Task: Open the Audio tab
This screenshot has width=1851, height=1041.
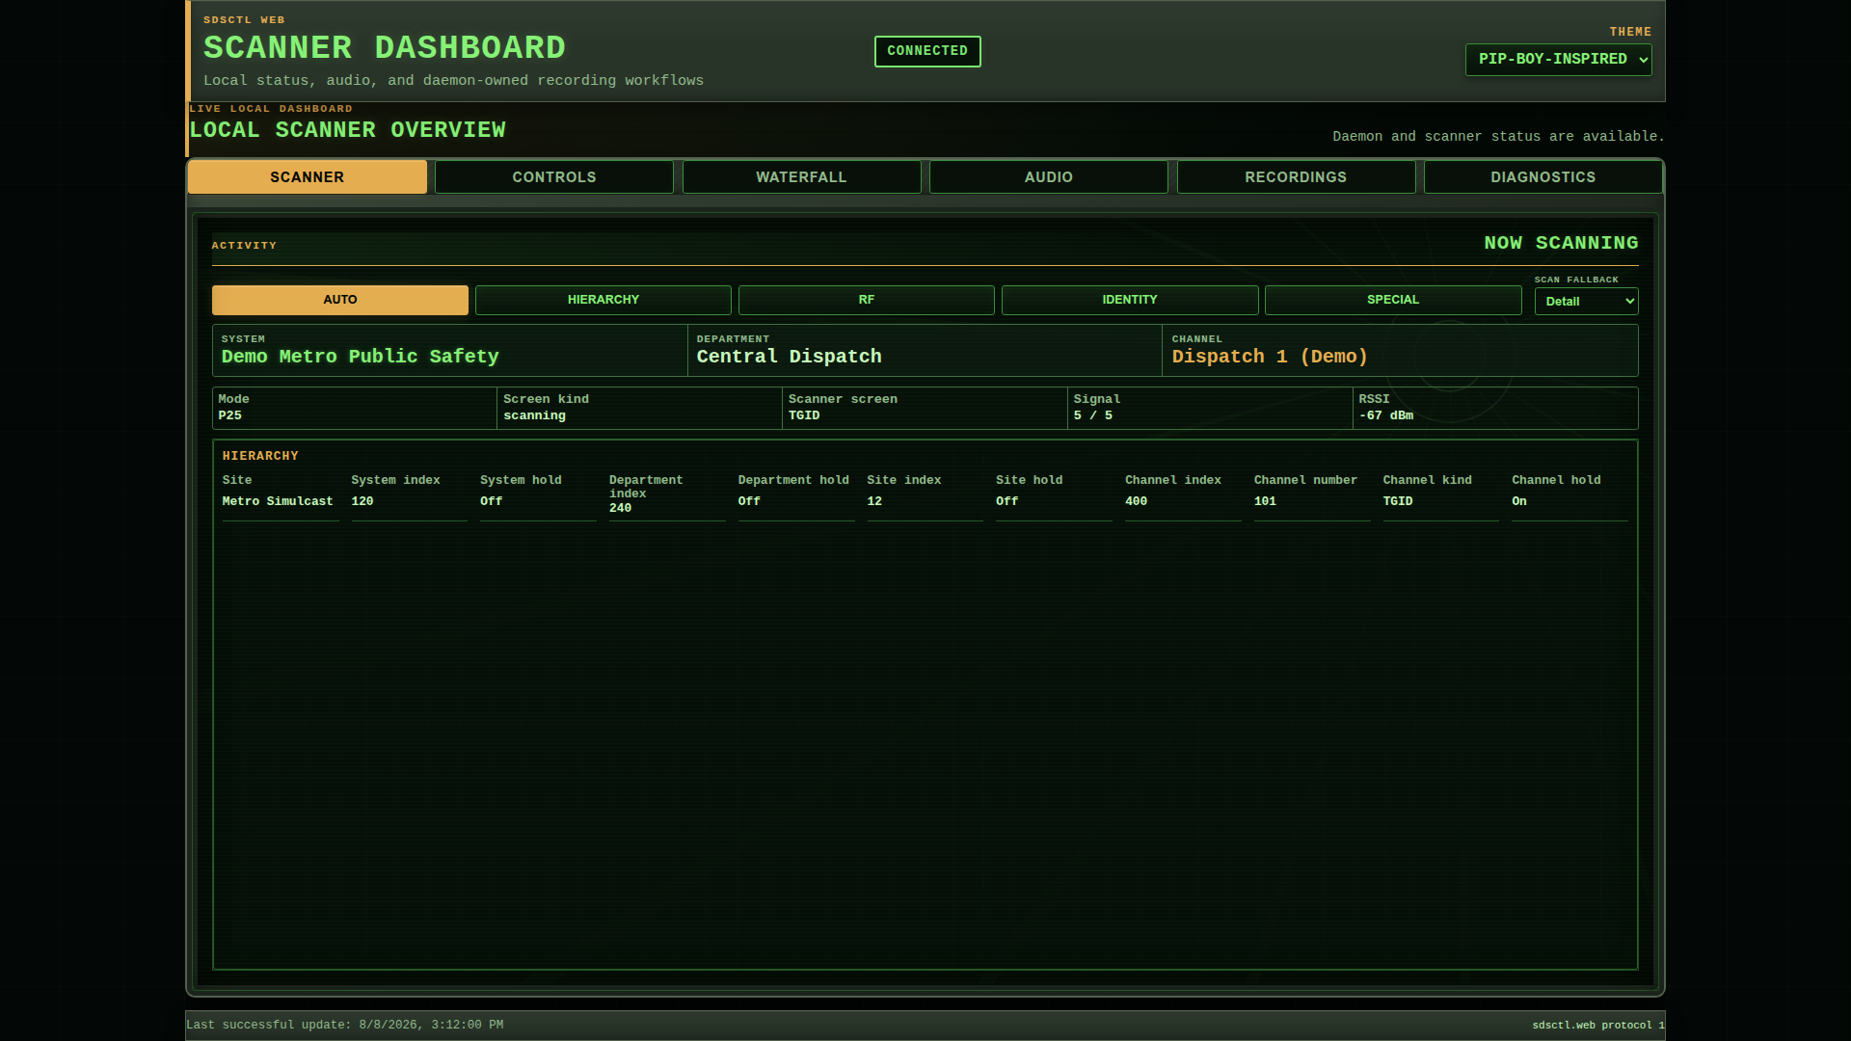Action: [1049, 177]
